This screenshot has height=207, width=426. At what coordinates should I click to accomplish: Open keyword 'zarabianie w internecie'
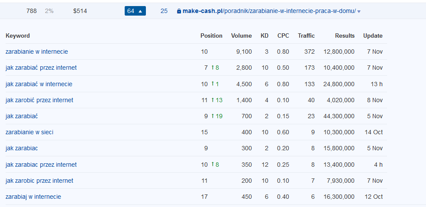[x=37, y=52]
